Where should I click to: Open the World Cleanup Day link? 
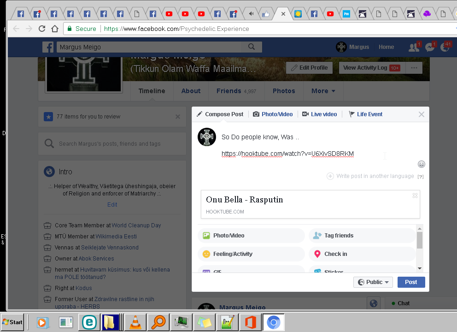tap(136, 225)
